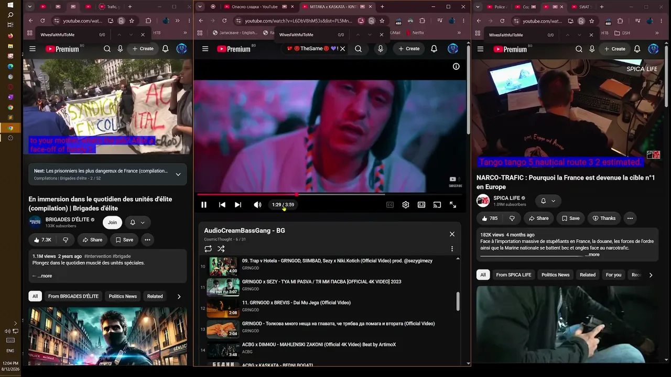Open the Netflix bookmark
This screenshot has width=671, height=377.
pyautogui.click(x=415, y=32)
